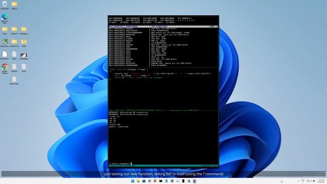327x184 pixels.
Task: Click the async function changepc line
Action: pyautogui.click(x=128, y=70)
